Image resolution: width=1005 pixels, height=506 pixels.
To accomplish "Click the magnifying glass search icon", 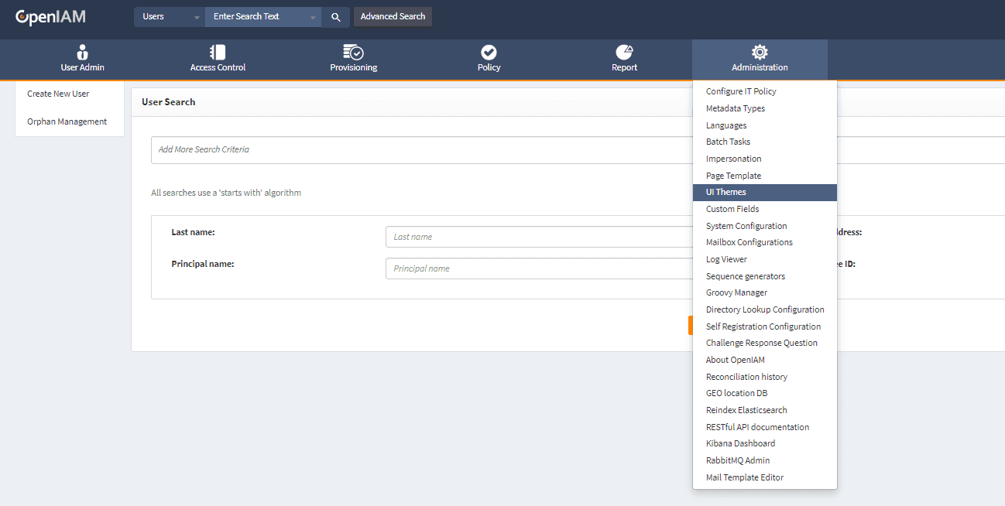I will tap(335, 17).
